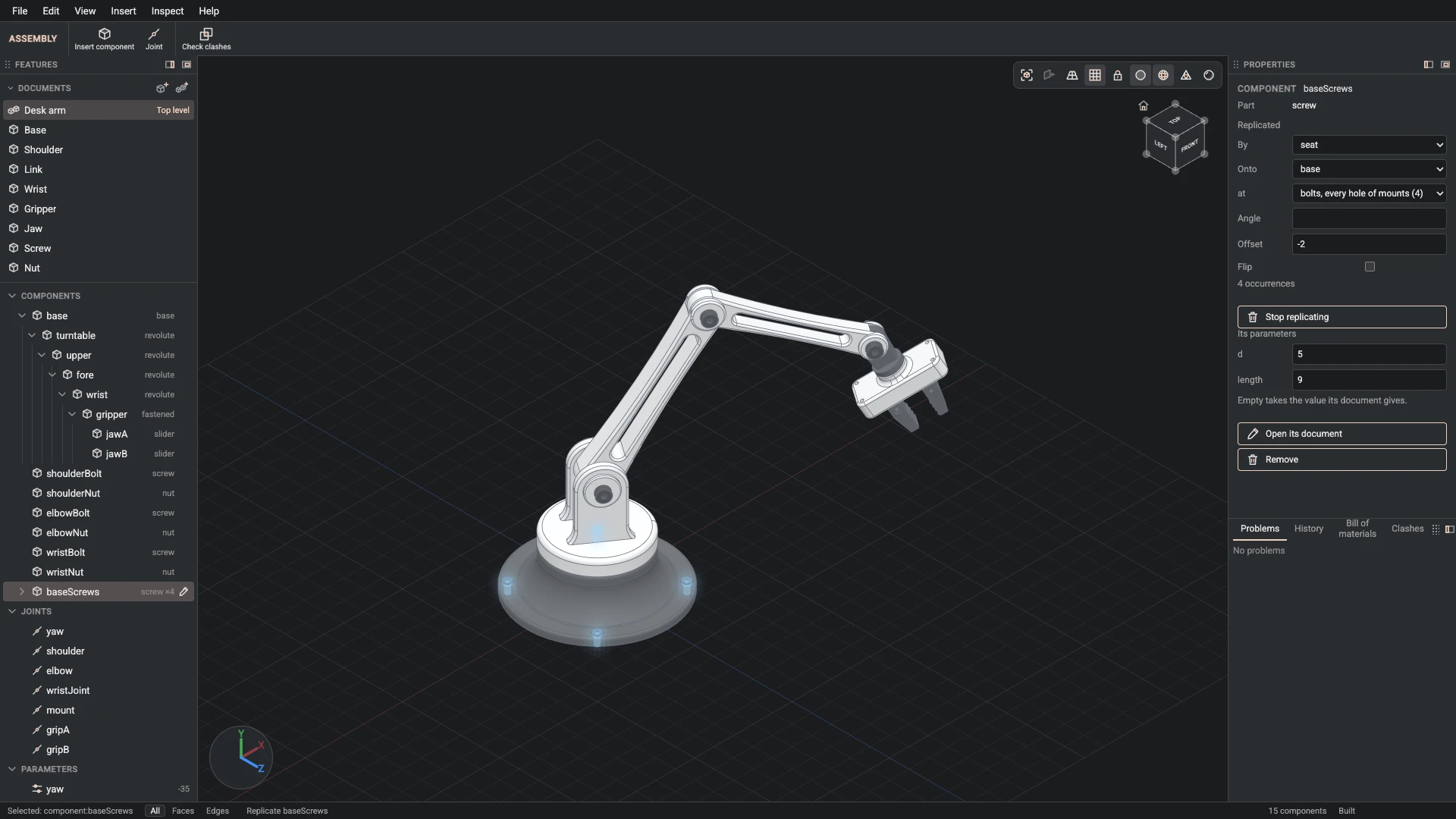
Task: Switch to the History tab
Action: point(1309,529)
